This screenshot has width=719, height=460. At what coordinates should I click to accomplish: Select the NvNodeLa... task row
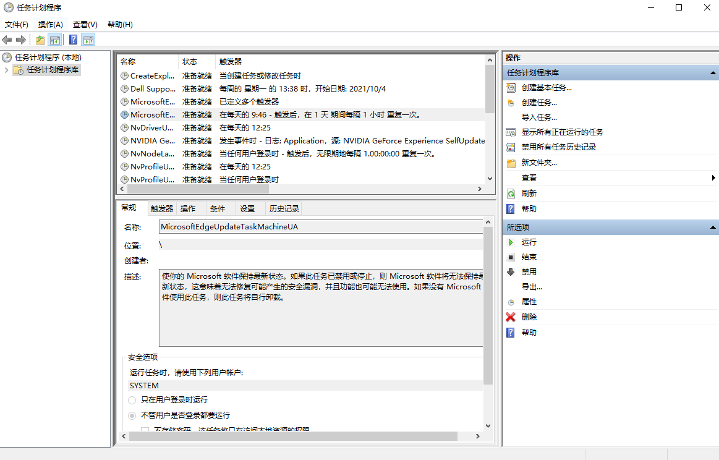[x=301, y=153]
